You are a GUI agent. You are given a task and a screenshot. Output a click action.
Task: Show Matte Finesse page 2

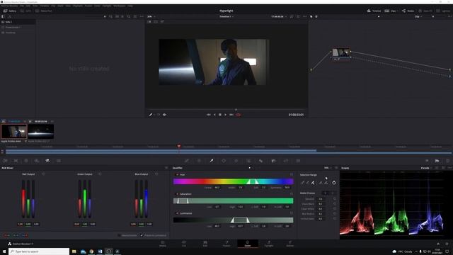pos(332,193)
